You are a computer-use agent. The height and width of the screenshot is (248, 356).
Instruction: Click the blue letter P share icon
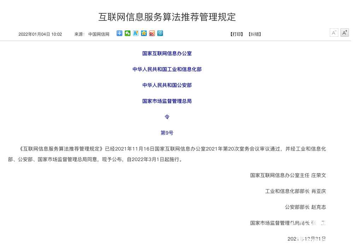click(160, 33)
